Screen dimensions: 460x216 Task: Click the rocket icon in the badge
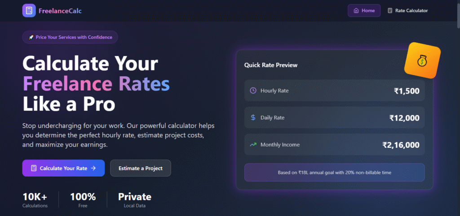coord(31,37)
